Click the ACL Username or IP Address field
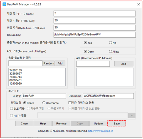The width and height of the screenshot is (143, 139). [x=93, y=64]
